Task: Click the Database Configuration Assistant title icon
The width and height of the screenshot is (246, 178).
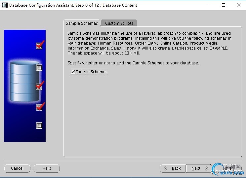Action: coord(5,5)
